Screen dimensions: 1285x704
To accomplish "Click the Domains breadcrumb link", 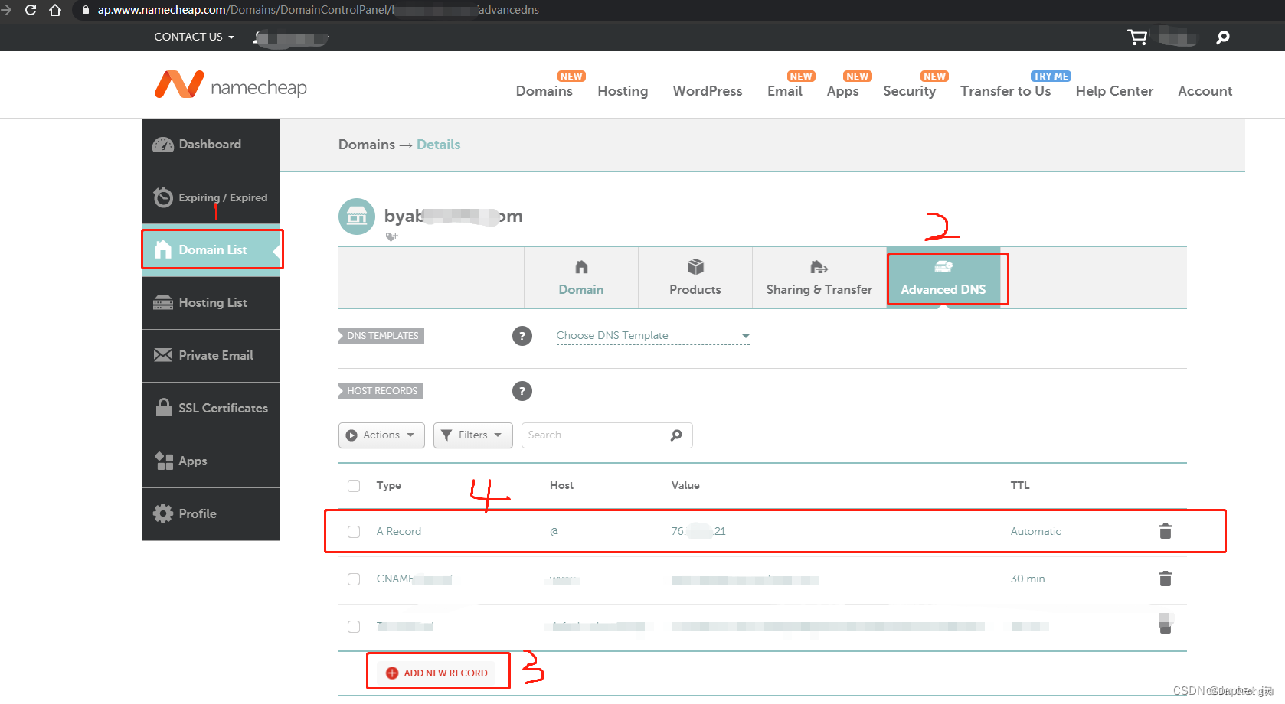I will coord(367,145).
